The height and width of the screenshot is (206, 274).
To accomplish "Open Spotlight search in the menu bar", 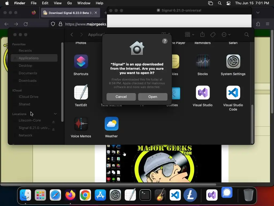I will coord(220,3).
